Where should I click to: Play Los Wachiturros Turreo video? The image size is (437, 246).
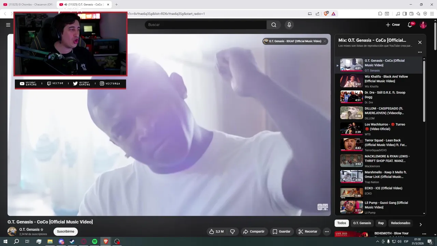(x=379, y=129)
